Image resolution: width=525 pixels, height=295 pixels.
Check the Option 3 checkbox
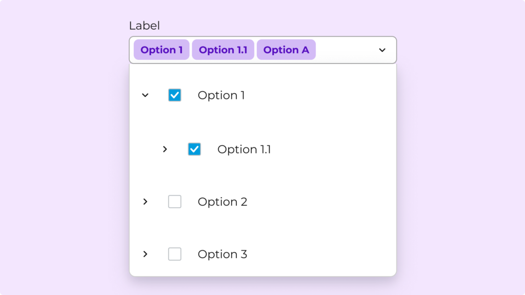click(175, 254)
